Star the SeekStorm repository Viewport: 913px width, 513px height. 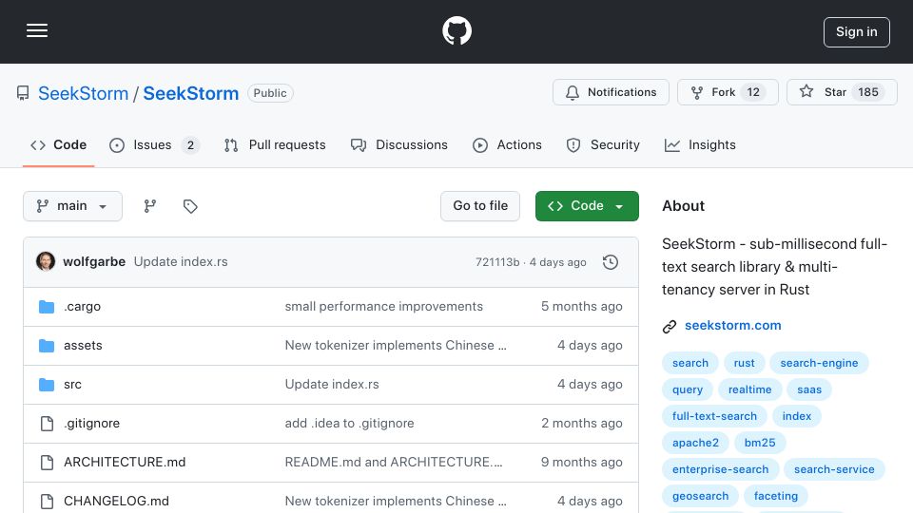842,92
